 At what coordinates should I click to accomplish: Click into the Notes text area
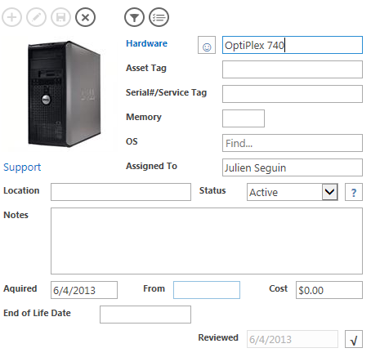207,241
